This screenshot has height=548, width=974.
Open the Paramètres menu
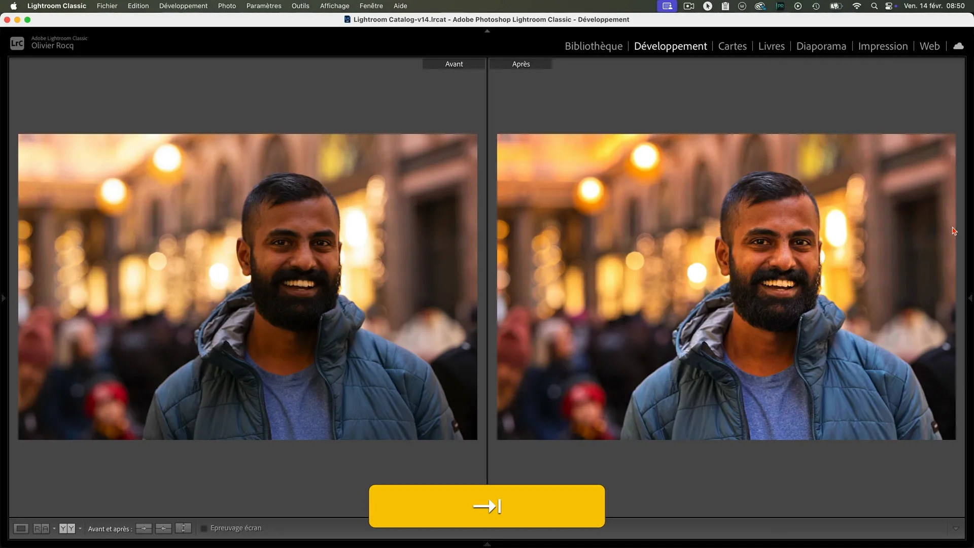(264, 6)
